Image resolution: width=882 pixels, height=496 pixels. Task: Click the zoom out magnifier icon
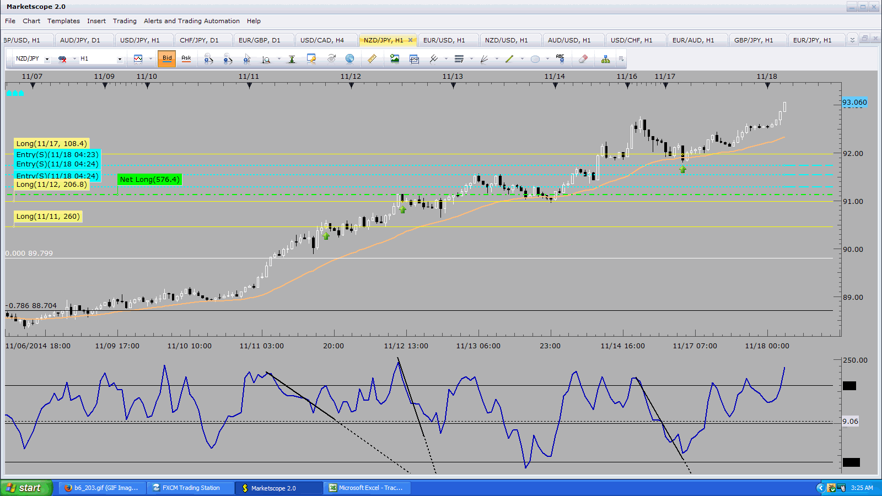(228, 59)
